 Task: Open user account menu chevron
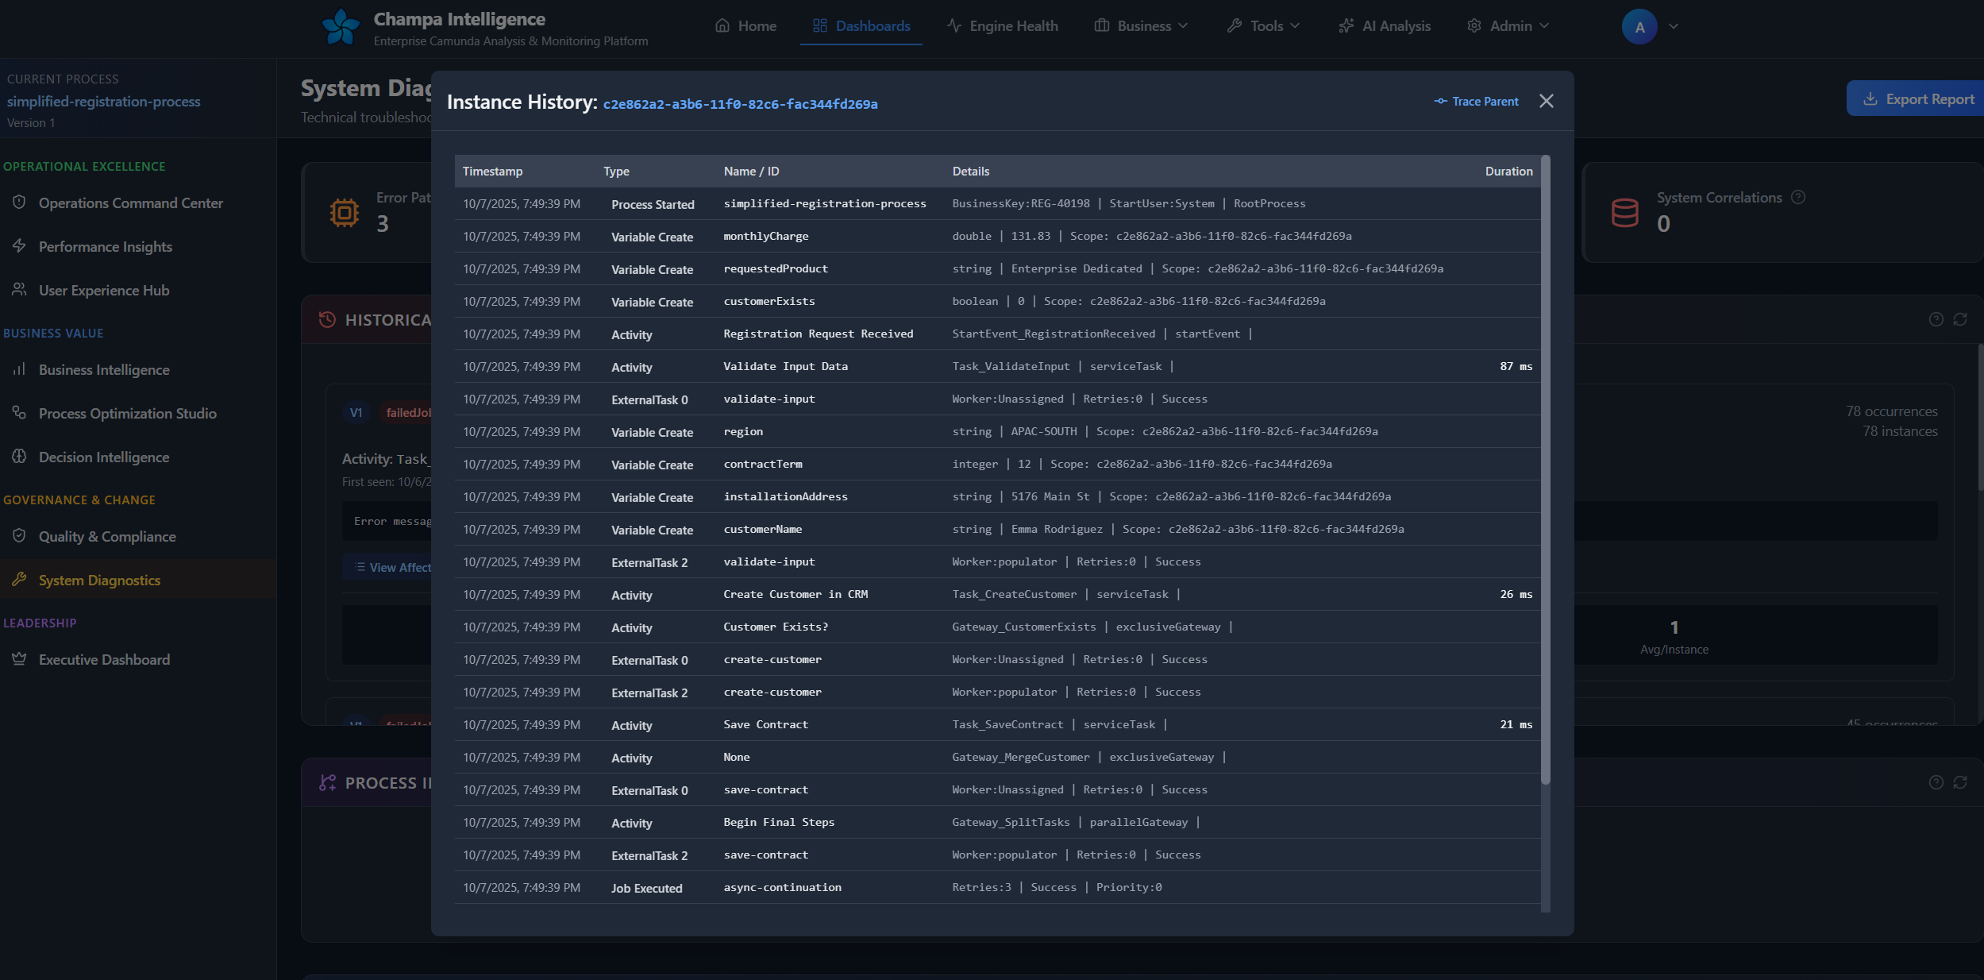[1674, 26]
